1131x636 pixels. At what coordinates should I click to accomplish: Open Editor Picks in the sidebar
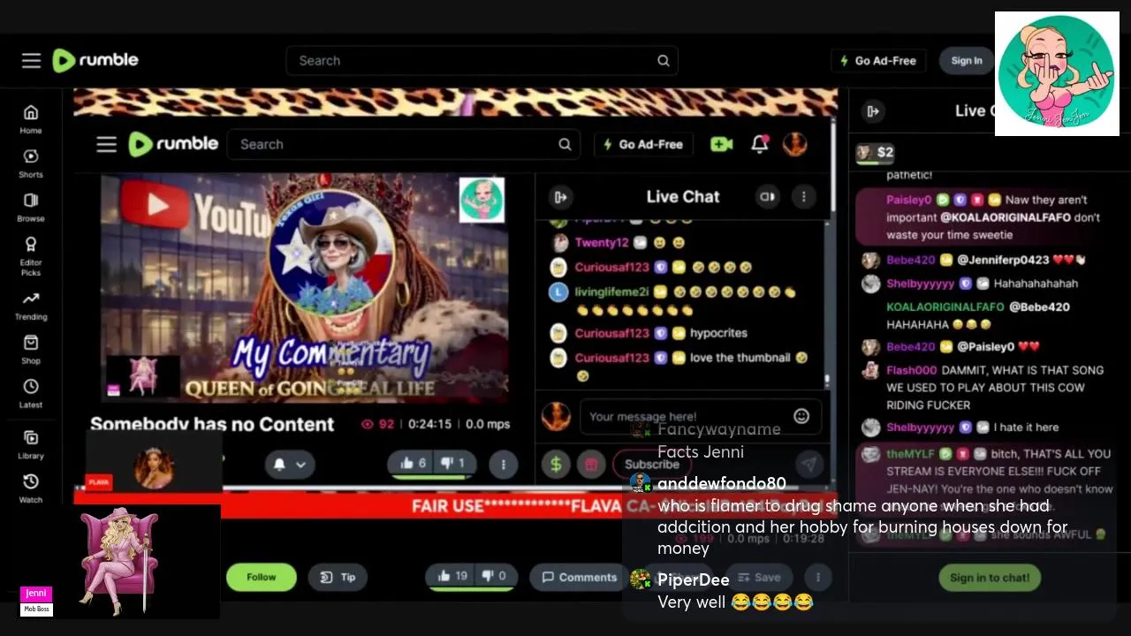31,255
